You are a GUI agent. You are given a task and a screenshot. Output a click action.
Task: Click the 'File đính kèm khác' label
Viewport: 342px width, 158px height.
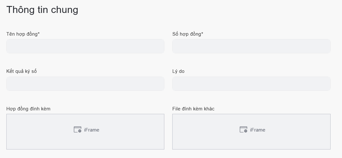tap(193, 109)
